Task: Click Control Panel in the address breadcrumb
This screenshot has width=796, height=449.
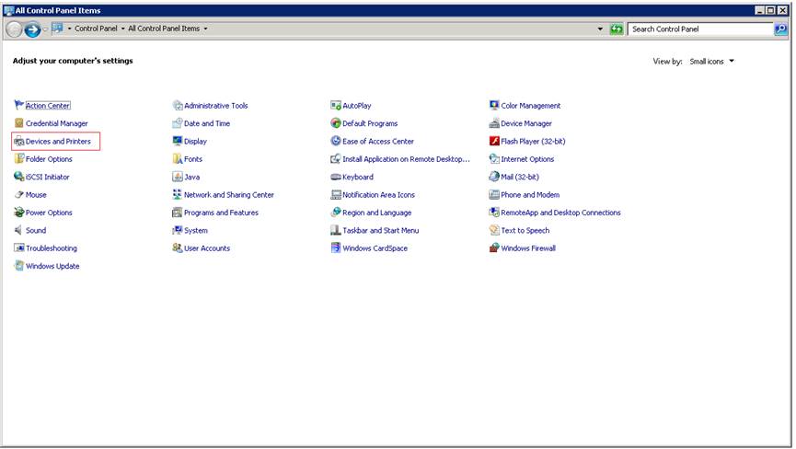Action: click(x=96, y=29)
